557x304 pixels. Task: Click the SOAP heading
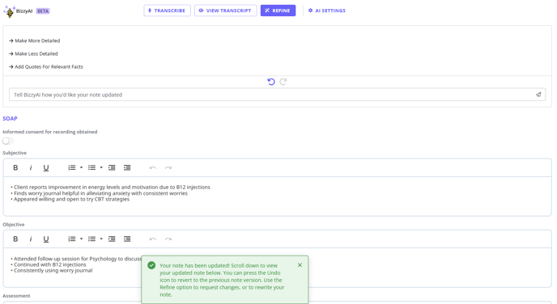click(10, 119)
